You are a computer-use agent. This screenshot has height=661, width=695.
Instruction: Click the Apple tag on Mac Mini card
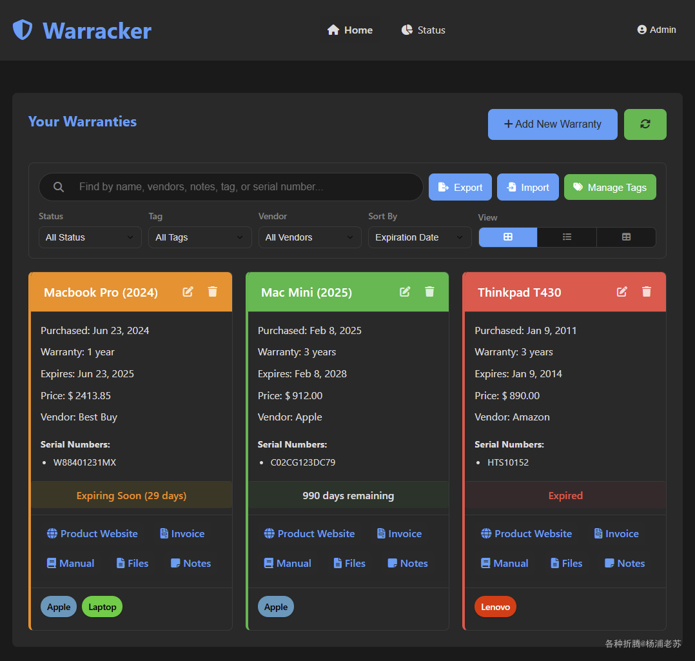tap(276, 607)
